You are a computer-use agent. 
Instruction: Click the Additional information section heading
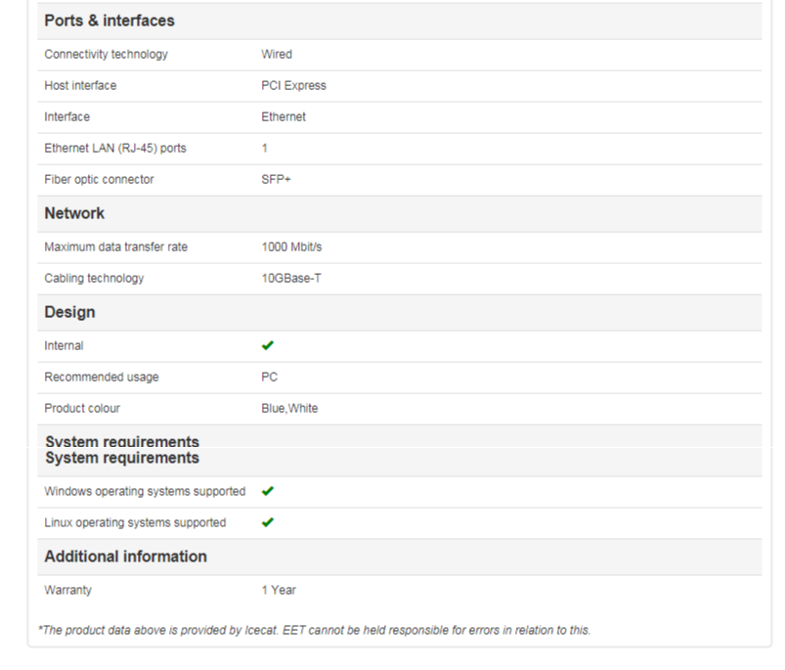coord(125,557)
